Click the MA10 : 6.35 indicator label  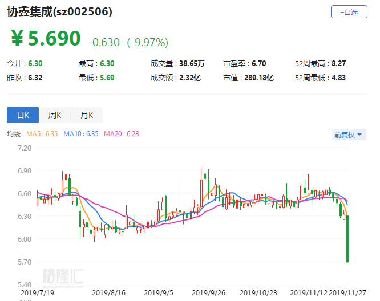(x=81, y=133)
